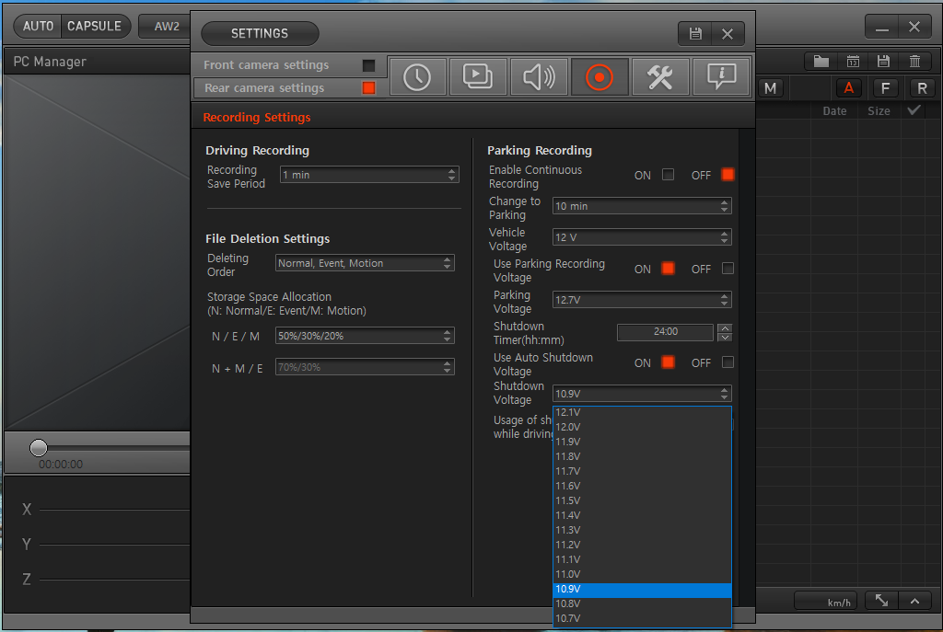Pick 10.7V from the voltage list
The height and width of the screenshot is (632, 943).
point(642,618)
